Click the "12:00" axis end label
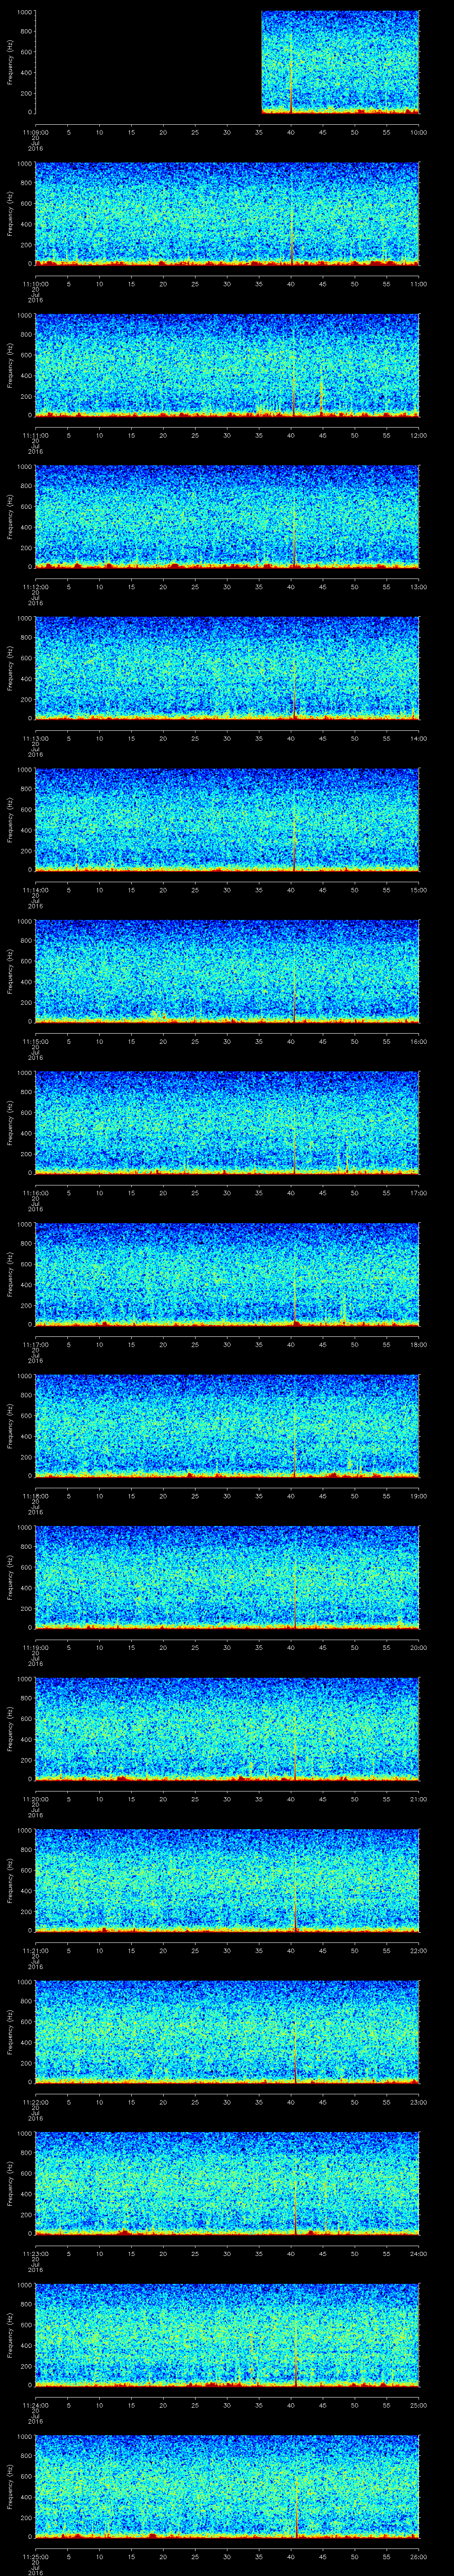Viewport: 454px width, 2576px height. coord(419,435)
